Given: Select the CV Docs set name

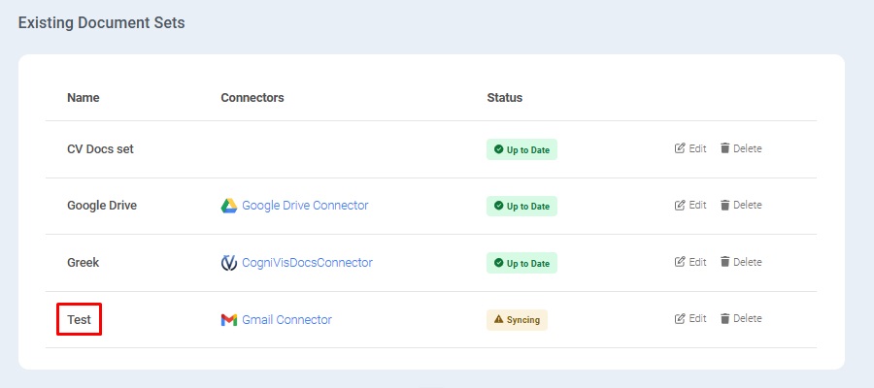Looking at the screenshot, I should pyautogui.click(x=100, y=149).
